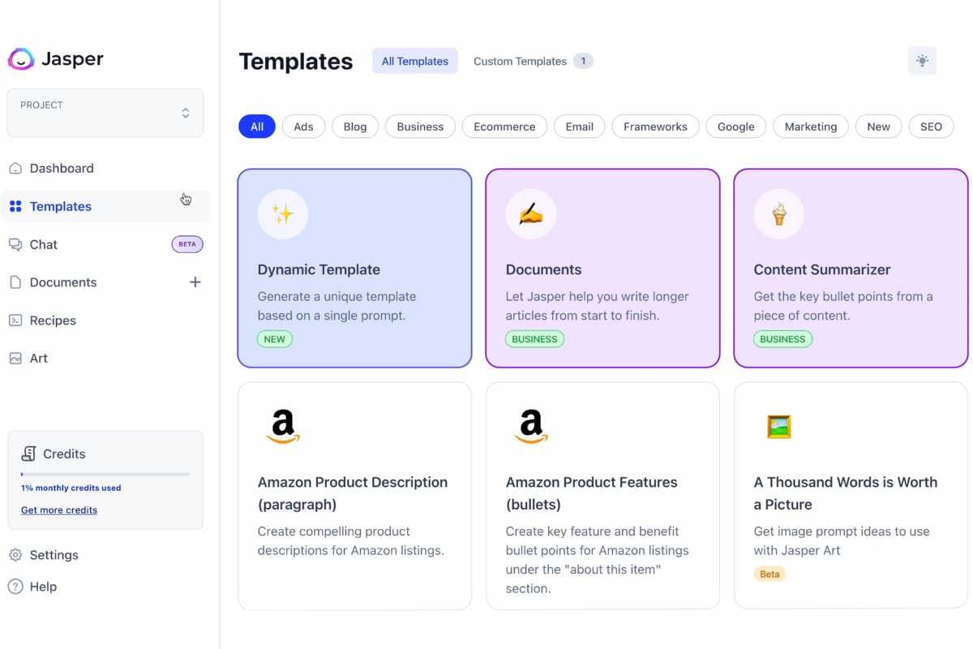Click the Jasper logo icon
The image size is (973, 649).
point(21,59)
